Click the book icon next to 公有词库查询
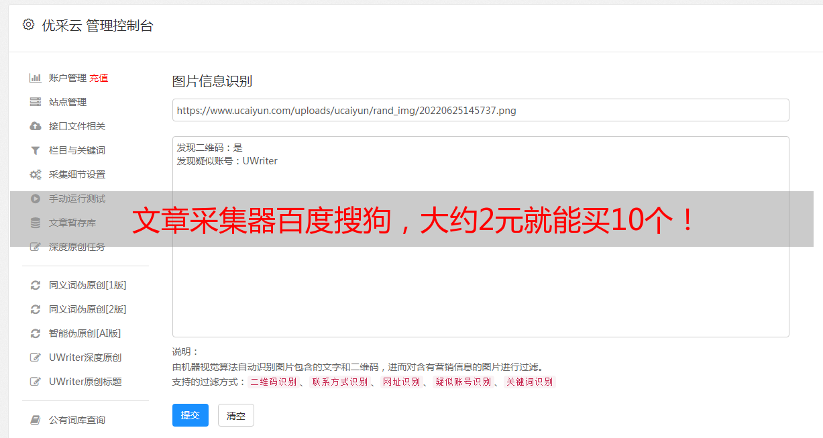The image size is (823, 438). 36,420
